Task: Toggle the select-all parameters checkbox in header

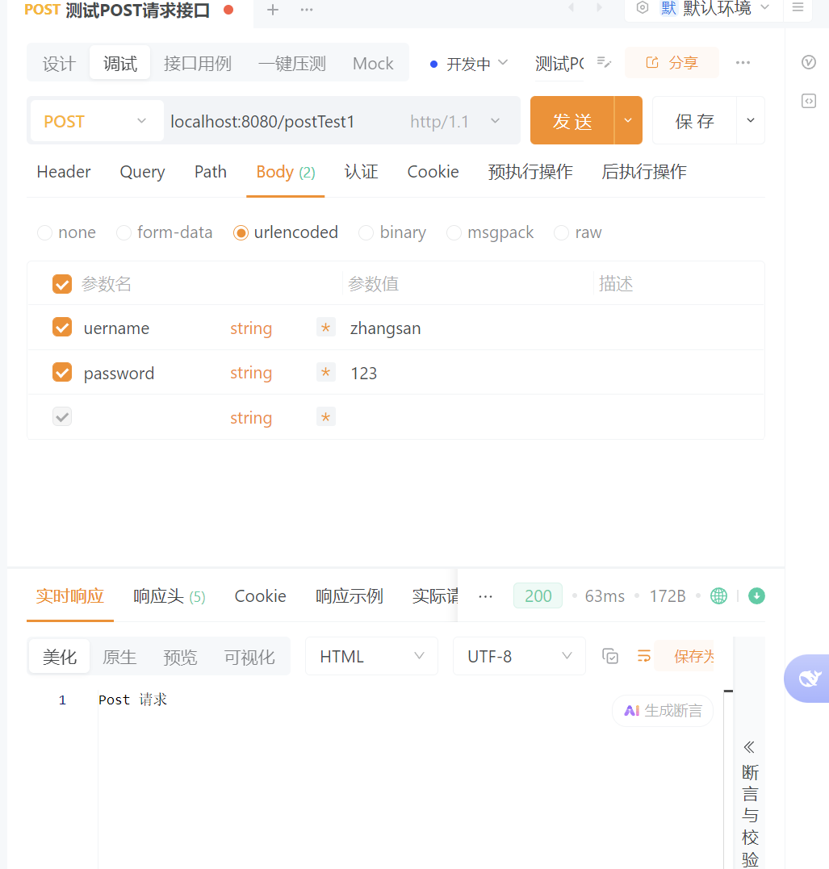Action: point(62,284)
